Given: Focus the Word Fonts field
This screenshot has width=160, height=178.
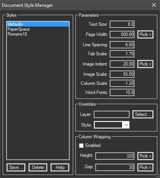Looking at the screenshot, I should coord(122,92).
